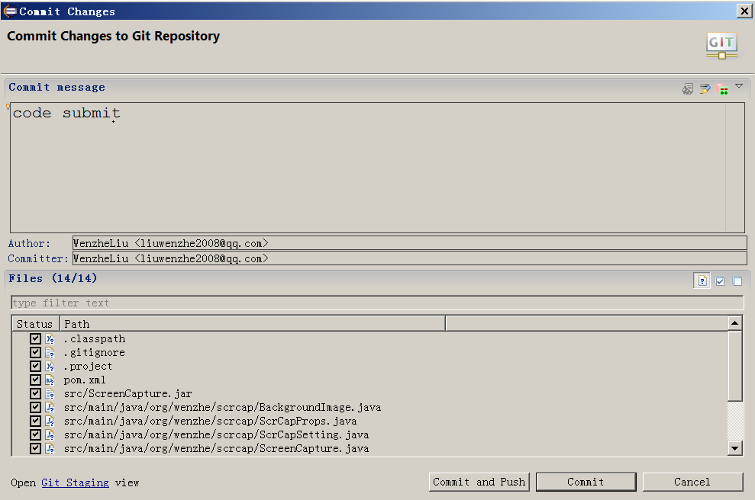Image resolution: width=755 pixels, height=500 pixels.
Task: Click the BackgroundImage.java file icon
Action: (x=50, y=408)
